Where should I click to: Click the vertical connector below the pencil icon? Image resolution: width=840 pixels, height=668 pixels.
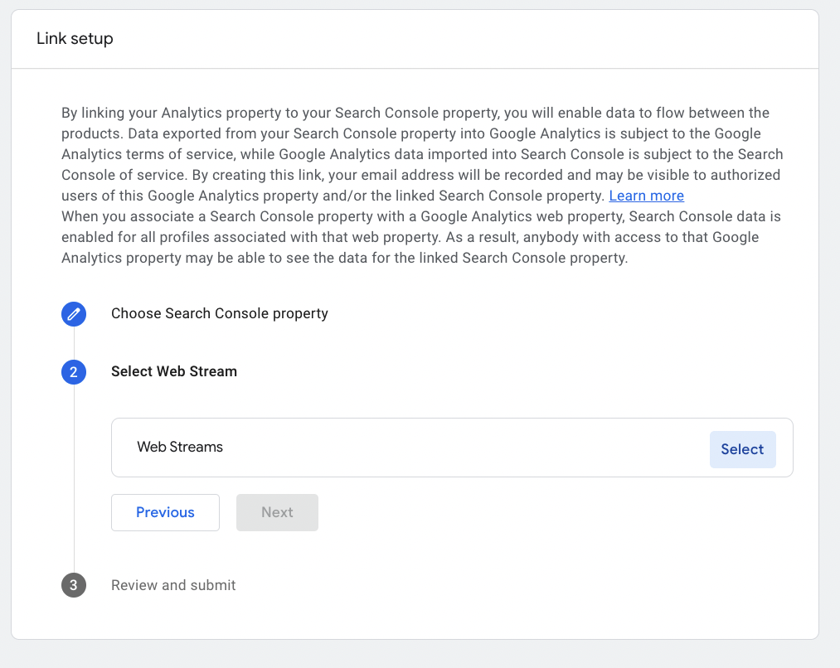coord(74,343)
